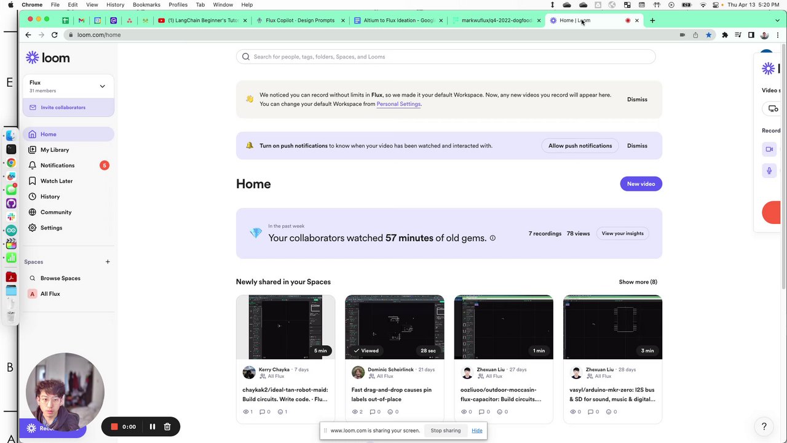Show info icon beside old gems text
This screenshot has height=443, width=787.
pos(492,238)
